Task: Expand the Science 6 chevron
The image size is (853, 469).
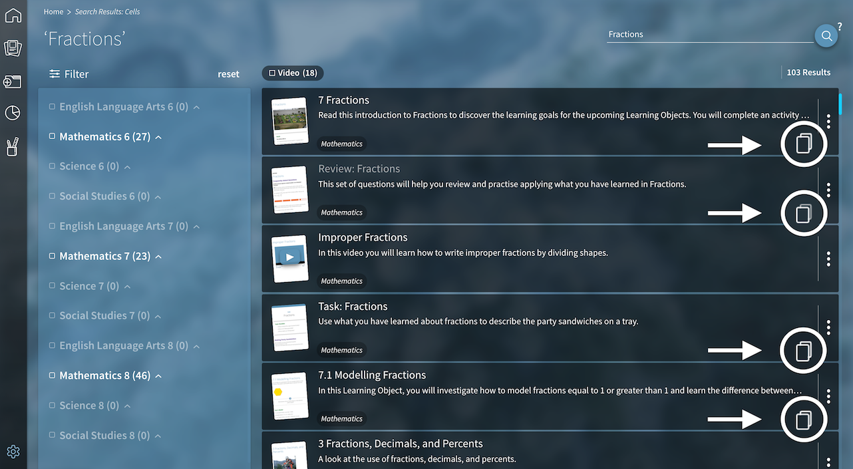Action: (x=127, y=167)
